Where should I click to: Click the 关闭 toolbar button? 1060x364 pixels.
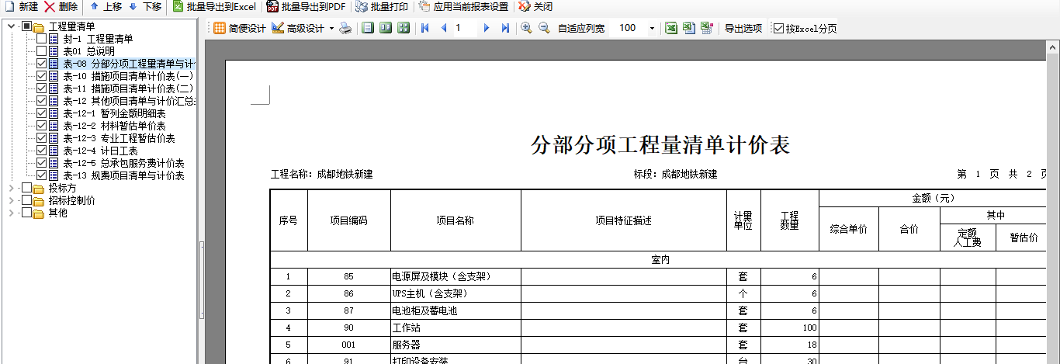(535, 7)
